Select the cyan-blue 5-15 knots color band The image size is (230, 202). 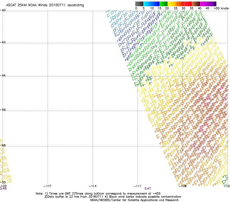(151, 4)
